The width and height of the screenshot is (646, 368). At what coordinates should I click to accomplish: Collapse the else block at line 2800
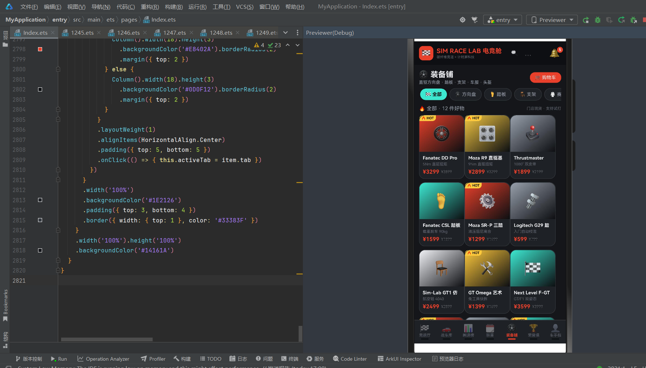tap(58, 69)
